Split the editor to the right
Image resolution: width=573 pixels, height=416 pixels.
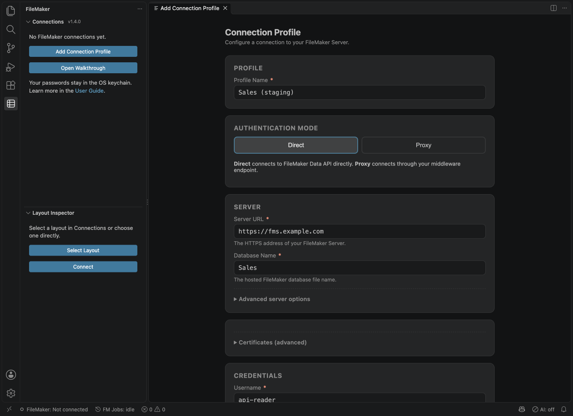(554, 8)
